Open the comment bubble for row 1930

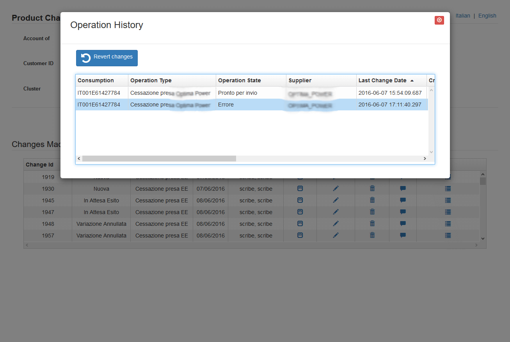403,189
